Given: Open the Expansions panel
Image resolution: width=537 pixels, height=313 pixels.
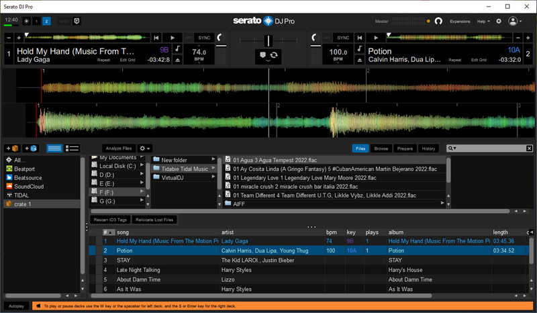Looking at the screenshot, I should click(460, 21).
